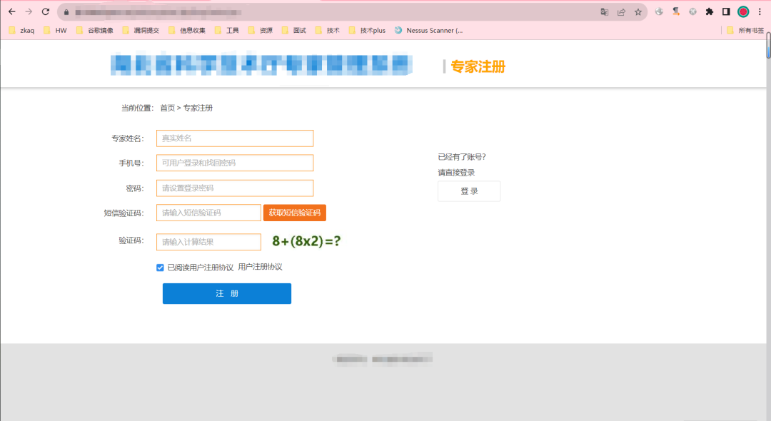Bookmark this page with the star
The width and height of the screenshot is (771, 421).
pyautogui.click(x=638, y=12)
